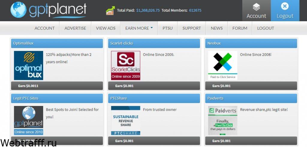Click the Paidverts ad title bar
Viewport: 307px width, 147px height.
click(251, 98)
